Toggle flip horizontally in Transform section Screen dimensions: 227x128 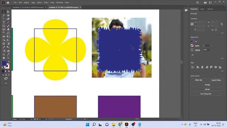[x=212, y=30]
